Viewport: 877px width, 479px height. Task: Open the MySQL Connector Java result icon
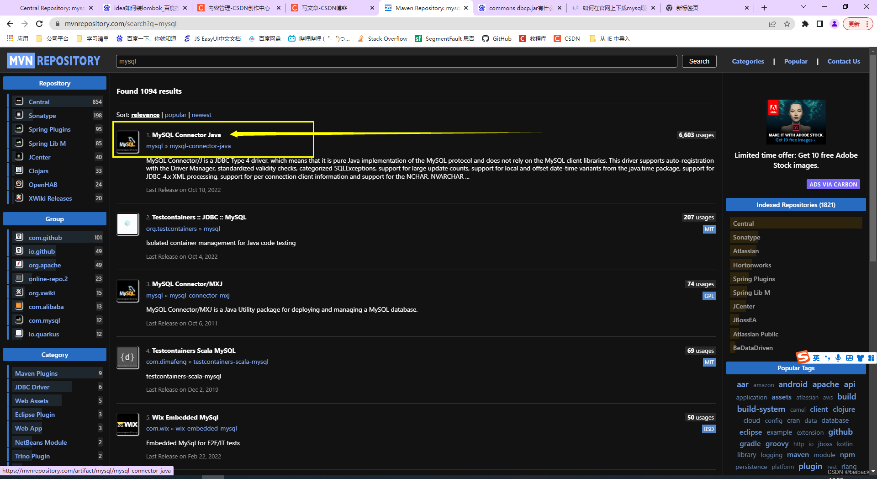(x=128, y=143)
